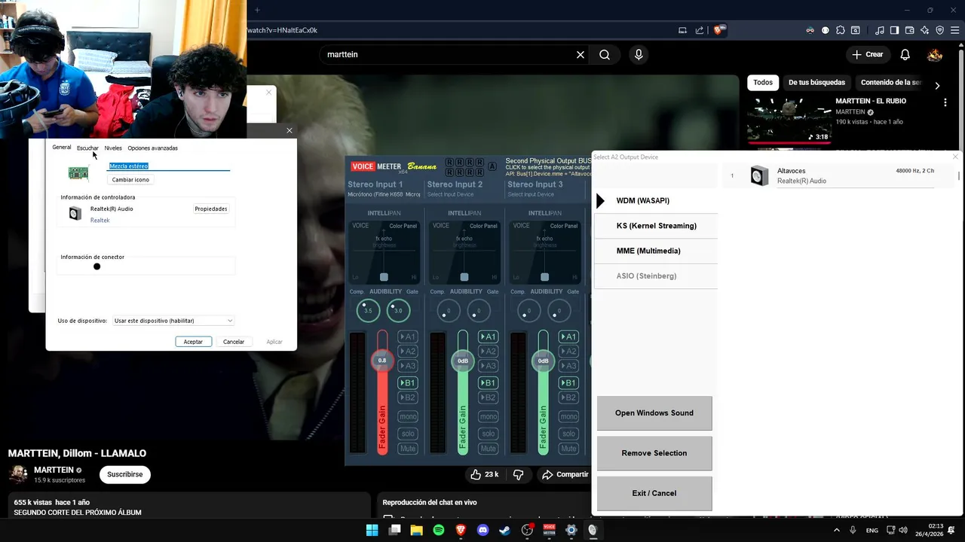Viewport: 965px width, 542px height.
Task: Toggle B1 routing on Stereo Input 1
Action: click(x=407, y=383)
